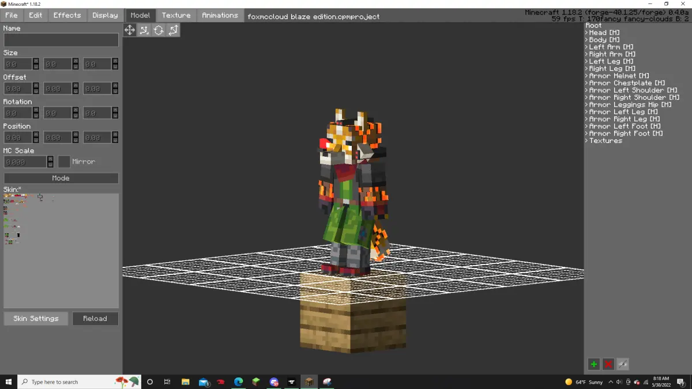The image size is (692, 389).
Task: Switch to the Model tab
Action: [140, 16]
